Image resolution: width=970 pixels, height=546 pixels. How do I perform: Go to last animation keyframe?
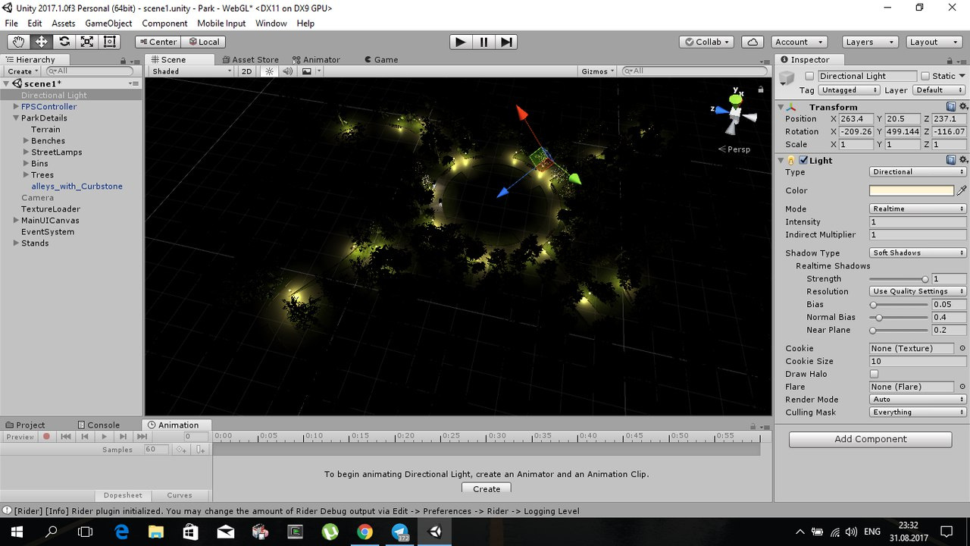click(142, 437)
